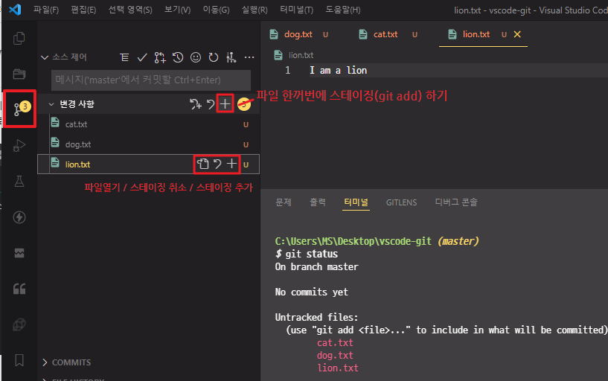Refresh source control with circular arrow
The image size is (608, 381).
pyautogui.click(x=214, y=57)
